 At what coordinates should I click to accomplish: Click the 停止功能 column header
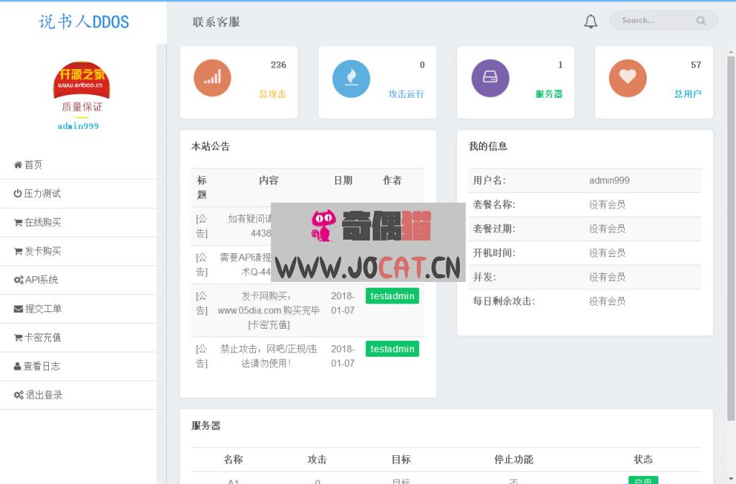[513, 459]
